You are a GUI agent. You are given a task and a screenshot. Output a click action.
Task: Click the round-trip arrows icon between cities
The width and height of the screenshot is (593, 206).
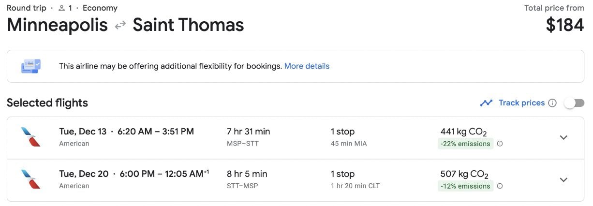[x=120, y=26]
